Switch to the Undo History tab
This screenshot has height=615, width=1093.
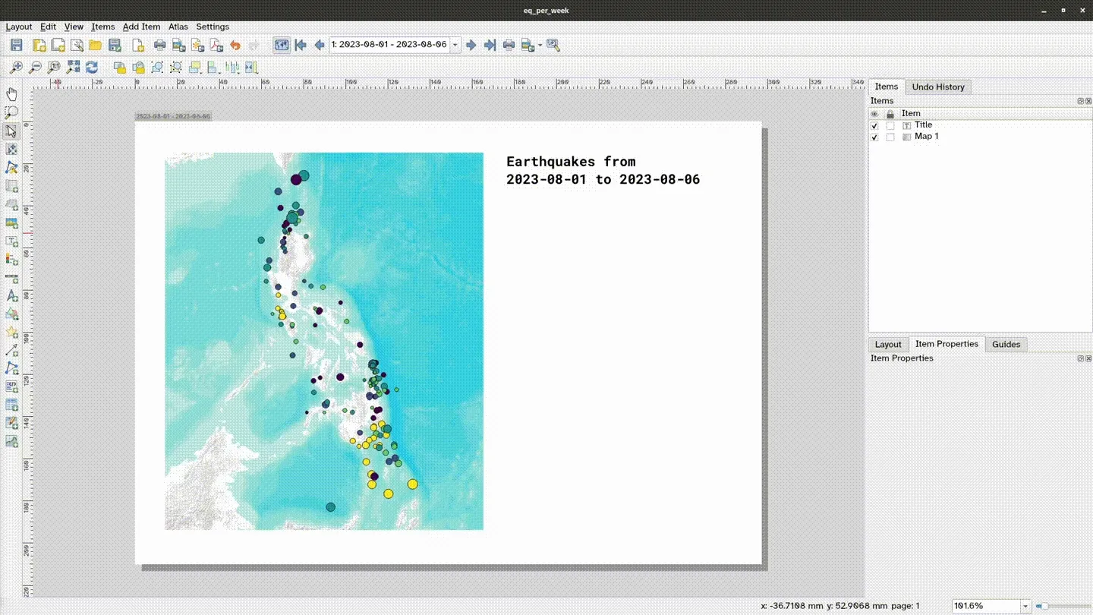938,87
